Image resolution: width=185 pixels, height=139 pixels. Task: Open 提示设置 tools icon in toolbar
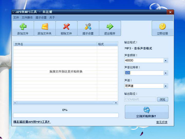pos(88,27)
